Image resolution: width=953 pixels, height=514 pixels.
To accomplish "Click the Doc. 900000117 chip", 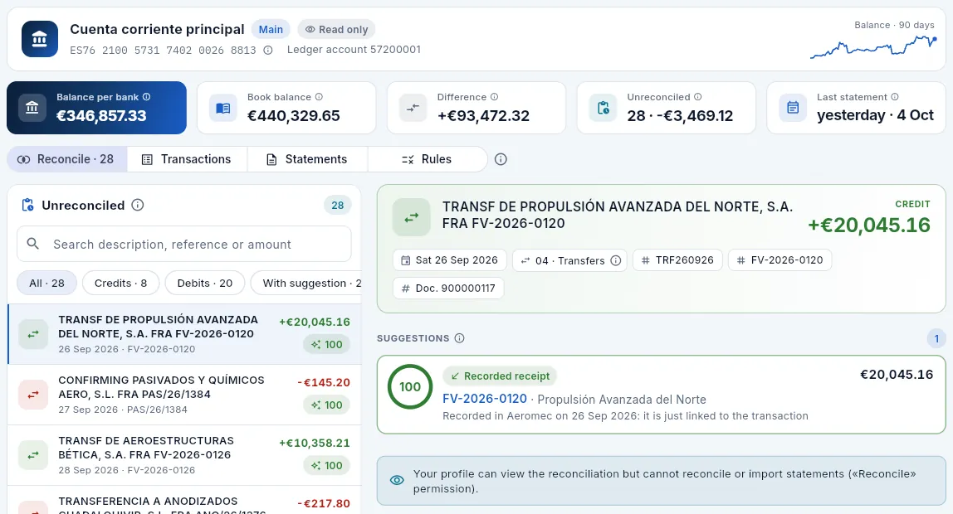I will point(448,288).
